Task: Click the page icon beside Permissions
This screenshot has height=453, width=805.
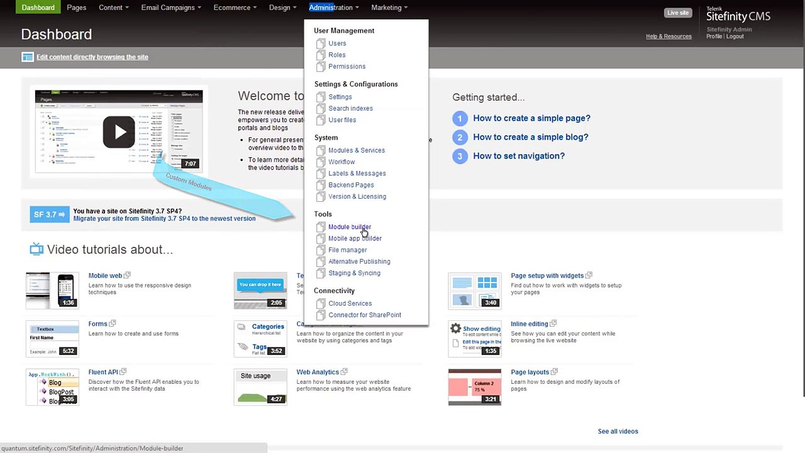Action: point(321,67)
